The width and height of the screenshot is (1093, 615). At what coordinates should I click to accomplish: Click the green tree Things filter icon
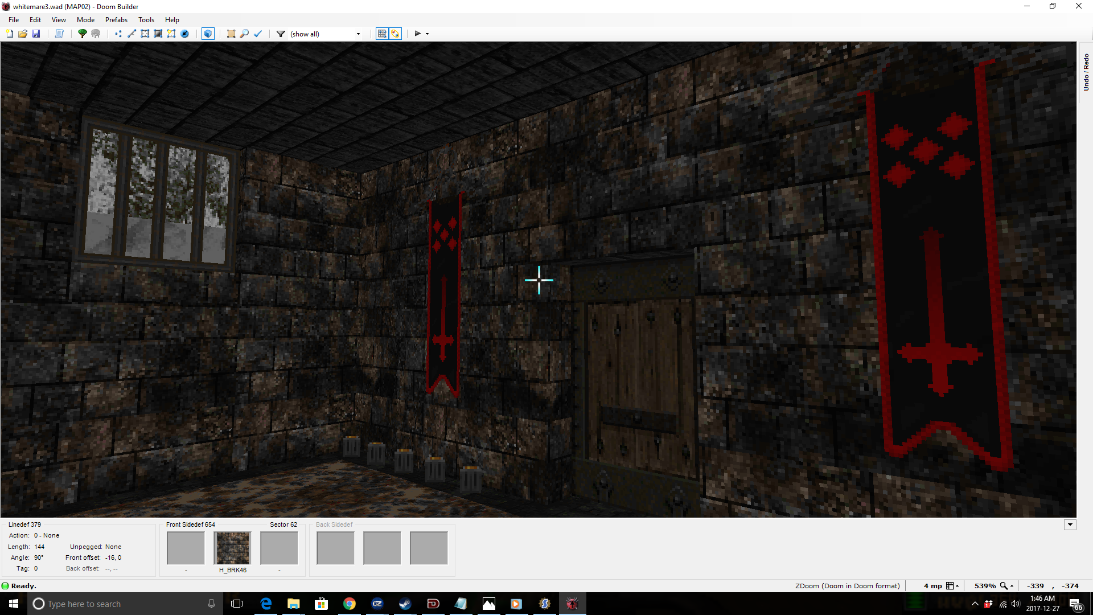coord(83,34)
